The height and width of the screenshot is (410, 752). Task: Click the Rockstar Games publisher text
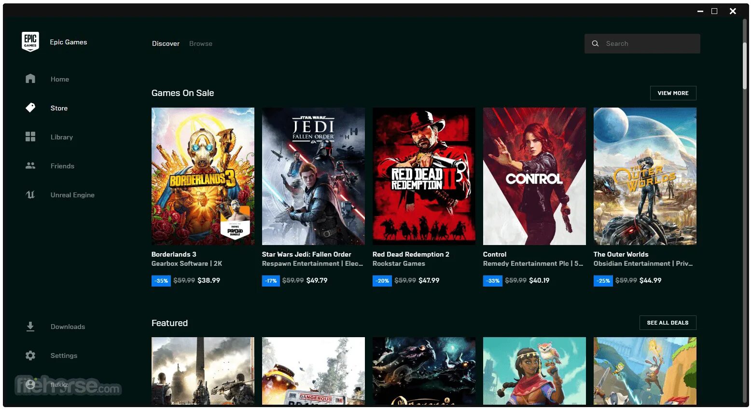click(399, 263)
